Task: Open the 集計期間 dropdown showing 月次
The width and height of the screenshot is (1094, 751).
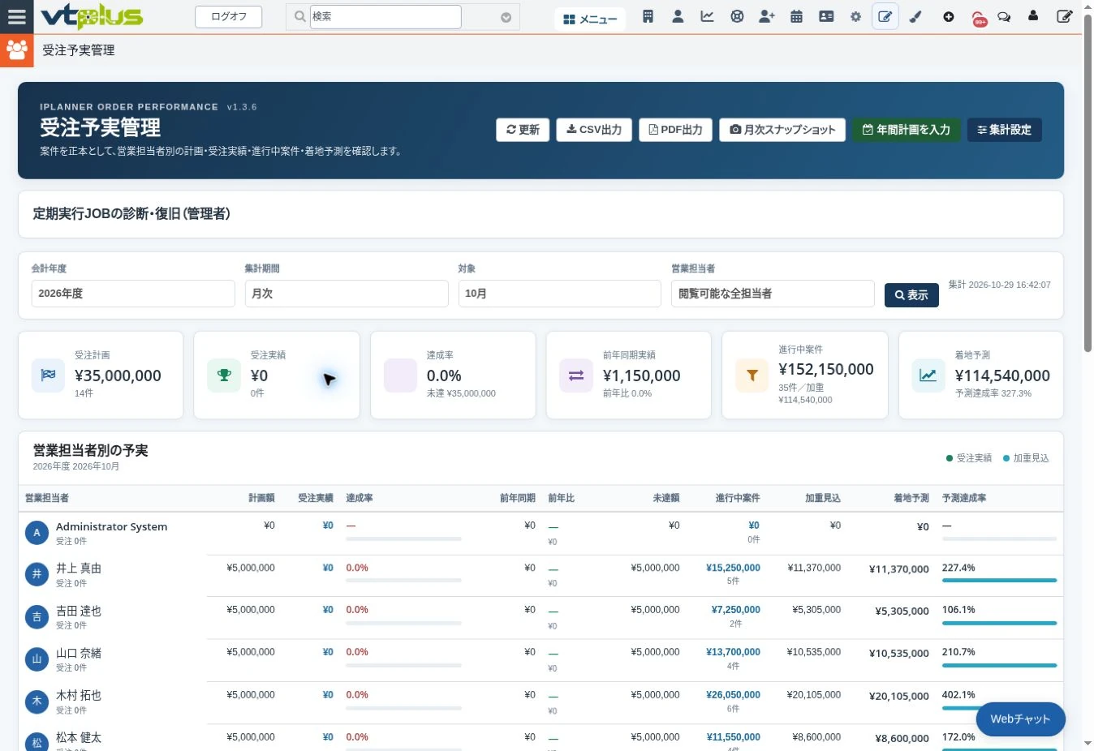Action: coord(347,294)
